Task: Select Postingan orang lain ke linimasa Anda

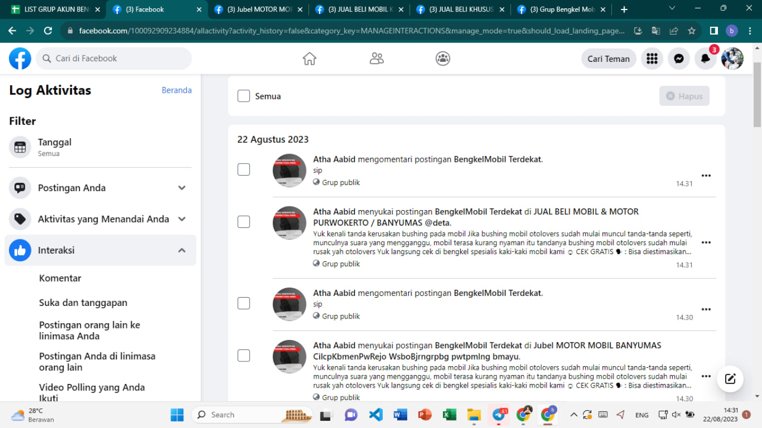Action: [90, 330]
